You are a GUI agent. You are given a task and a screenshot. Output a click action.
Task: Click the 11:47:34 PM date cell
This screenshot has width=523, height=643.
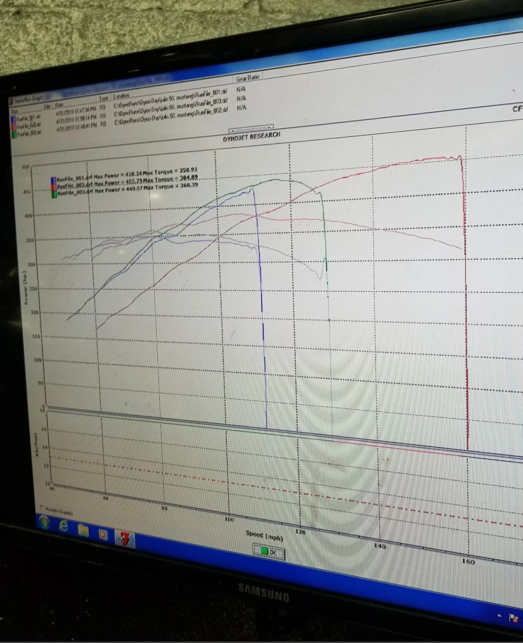pyautogui.click(x=76, y=111)
